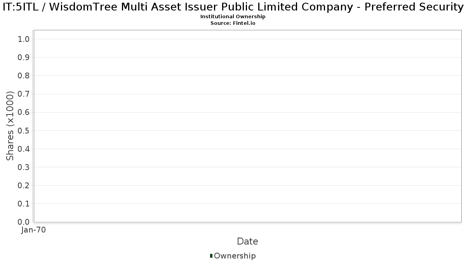The image size is (466, 262).
Task: Click the 0.7 y-axis tick label
Action: coord(24,94)
